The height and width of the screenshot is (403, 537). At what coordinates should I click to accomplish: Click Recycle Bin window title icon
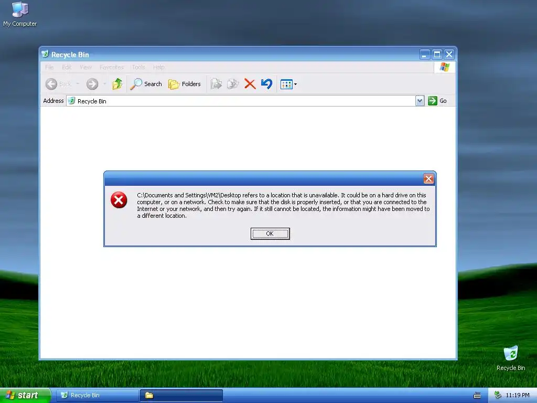point(45,54)
